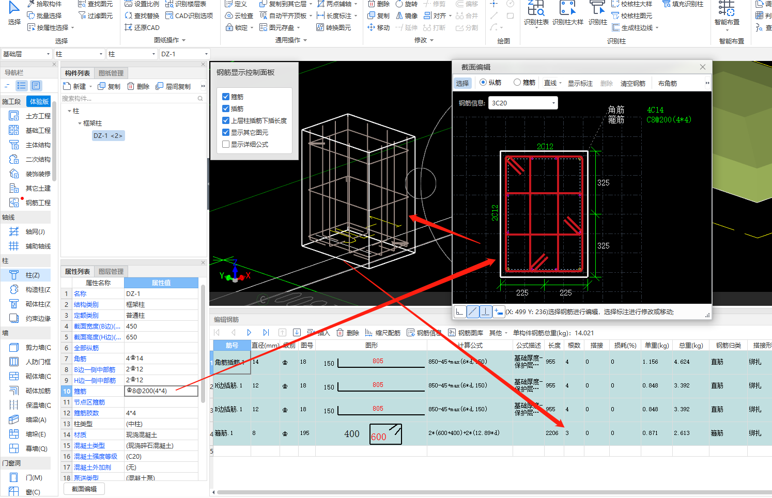Select the 施工段 tab
Image resolution: width=772 pixels, height=498 pixels.
click(12, 101)
